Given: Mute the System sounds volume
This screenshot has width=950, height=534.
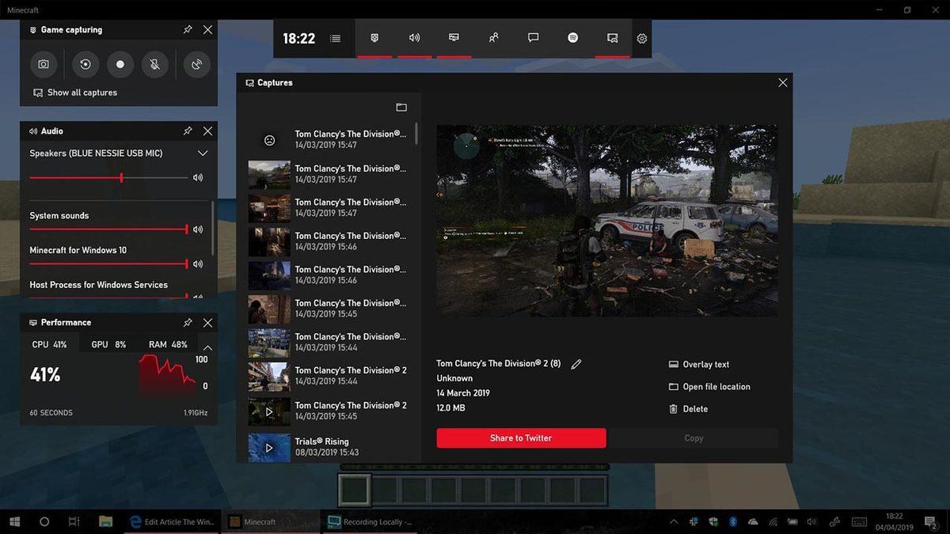Looking at the screenshot, I should pos(198,229).
